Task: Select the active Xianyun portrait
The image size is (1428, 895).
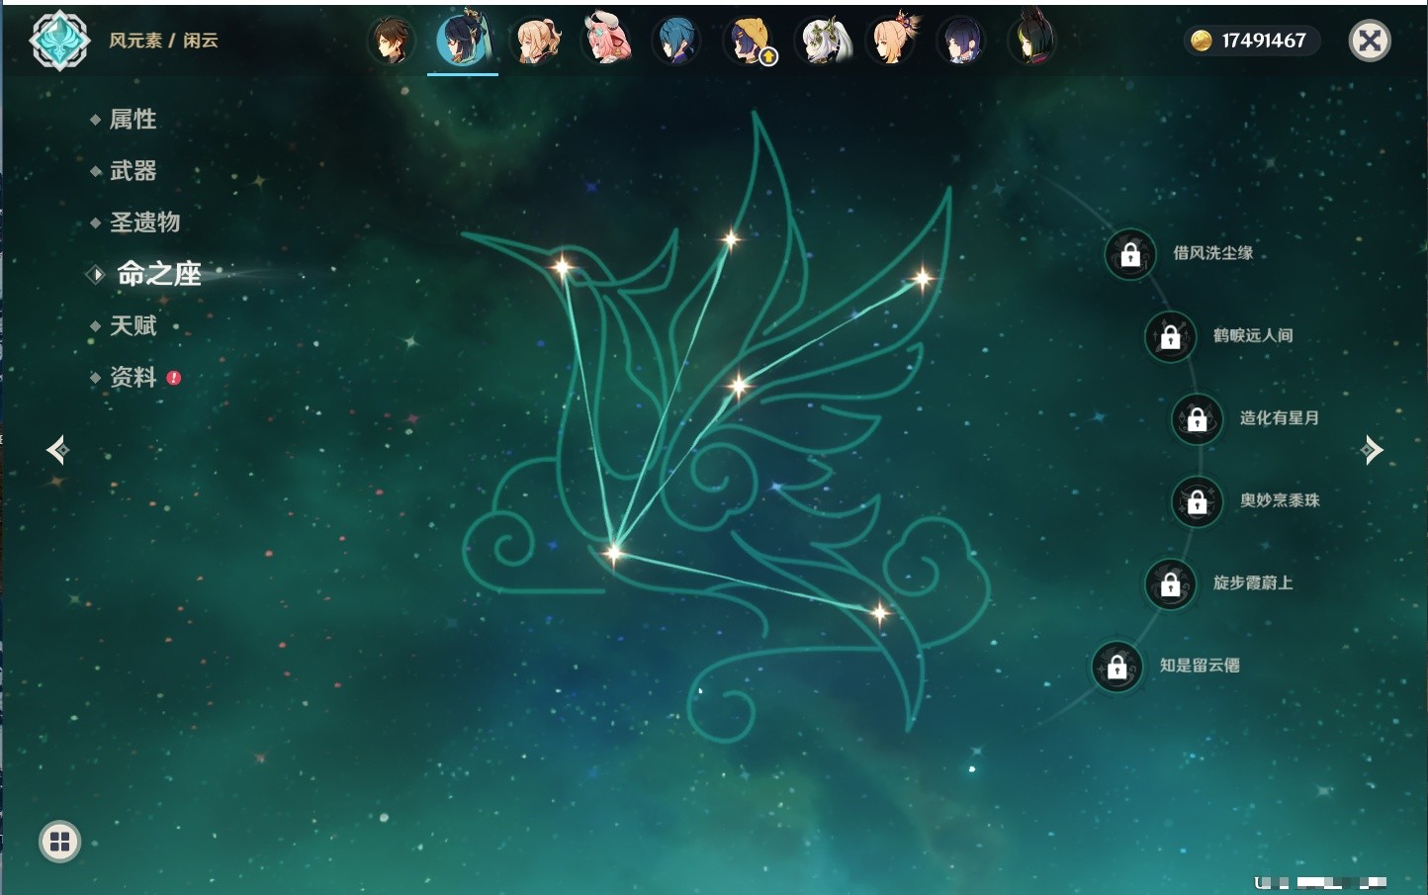Action: 462,40
